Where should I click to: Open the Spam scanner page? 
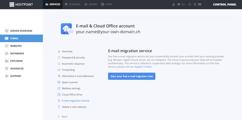point(70,82)
